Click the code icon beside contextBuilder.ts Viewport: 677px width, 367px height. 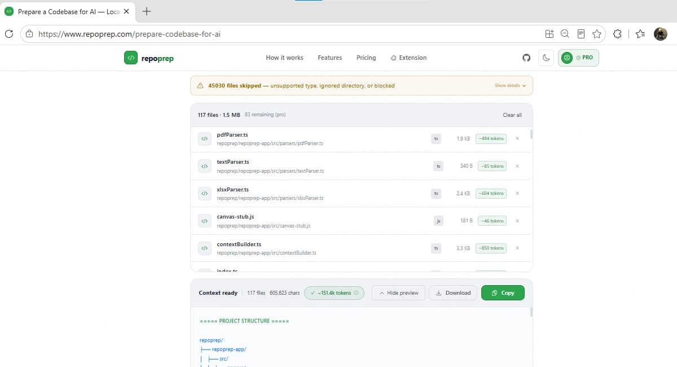204,248
